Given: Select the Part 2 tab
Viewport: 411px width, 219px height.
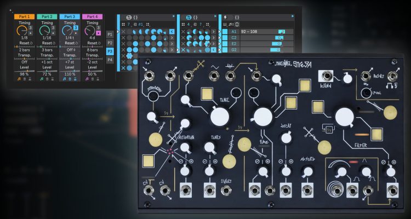Looking at the screenshot, I should point(47,16).
